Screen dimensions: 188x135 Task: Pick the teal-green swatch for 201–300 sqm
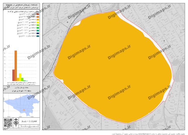[38, 31]
